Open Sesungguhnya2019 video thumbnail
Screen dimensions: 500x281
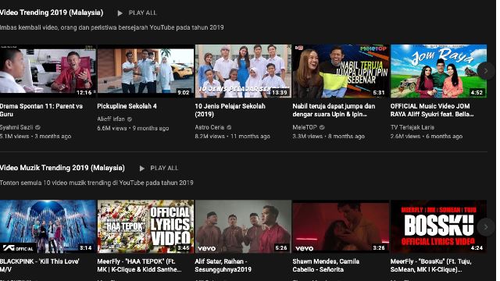click(243, 226)
